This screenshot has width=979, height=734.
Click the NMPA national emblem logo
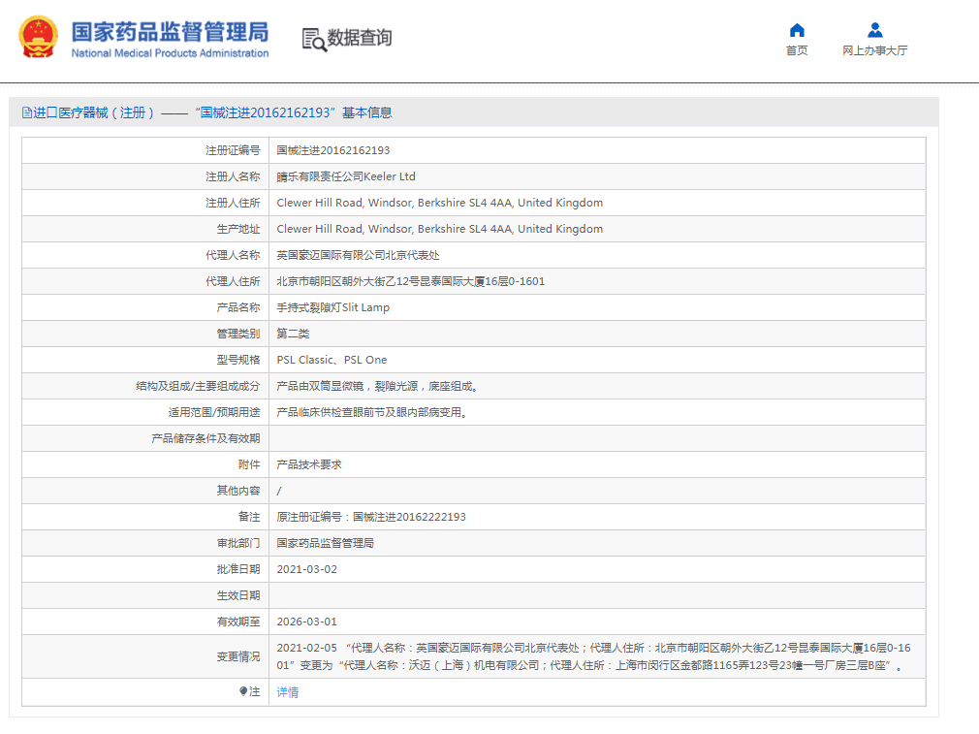pyautogui.click(x=38, y=38)
